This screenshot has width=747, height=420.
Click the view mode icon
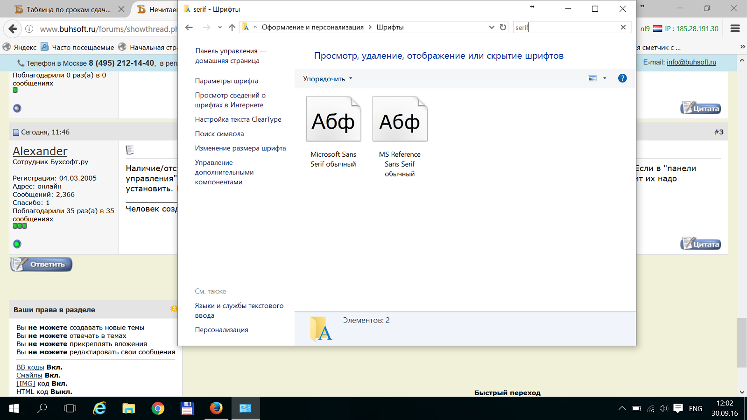(592, 78)
